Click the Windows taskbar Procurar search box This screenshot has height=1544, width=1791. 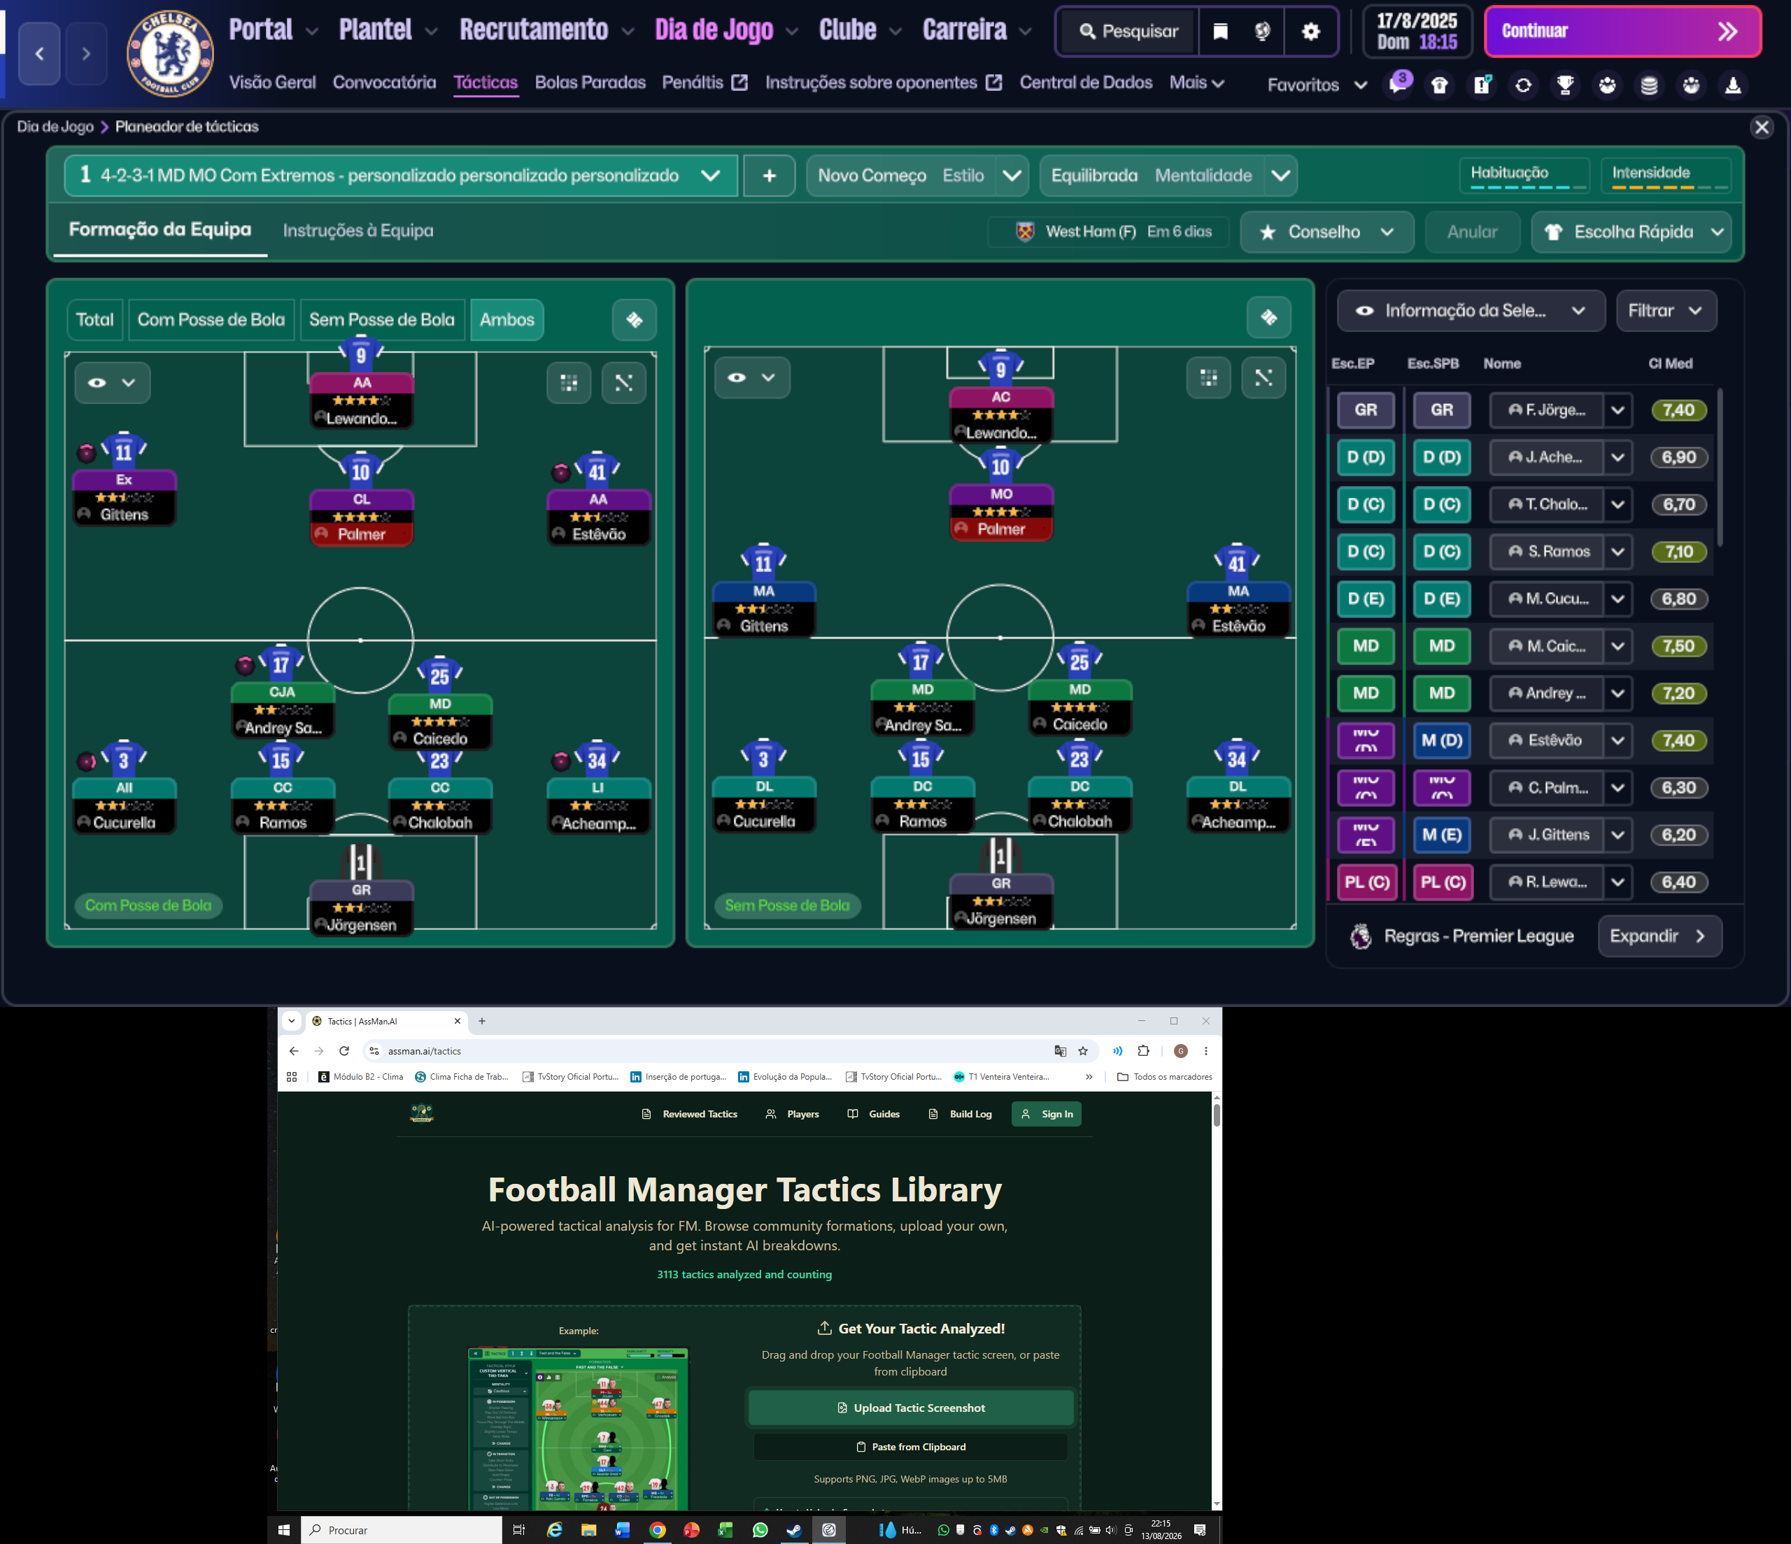[402, 1530]
